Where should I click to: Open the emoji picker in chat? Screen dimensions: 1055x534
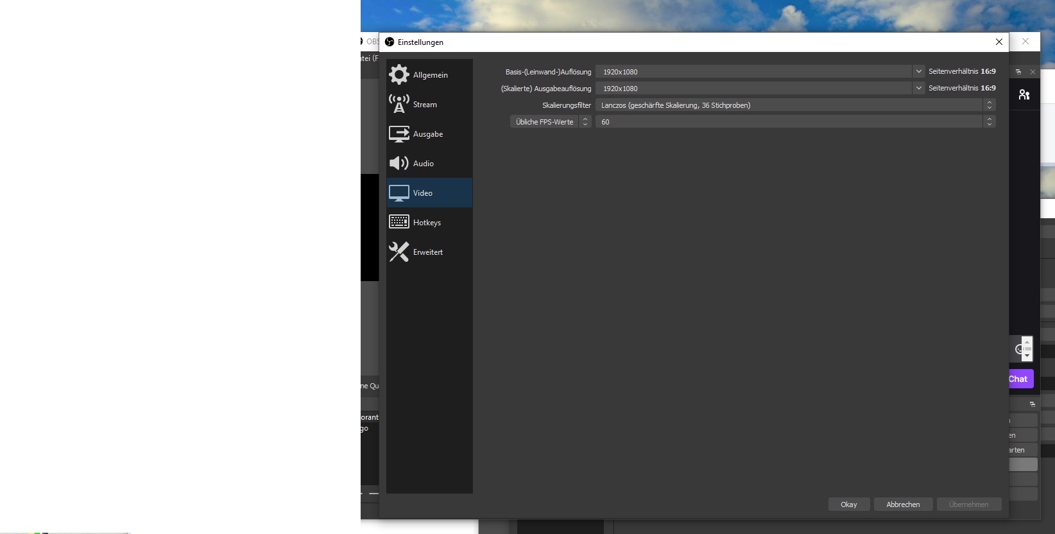point(1017,349)
